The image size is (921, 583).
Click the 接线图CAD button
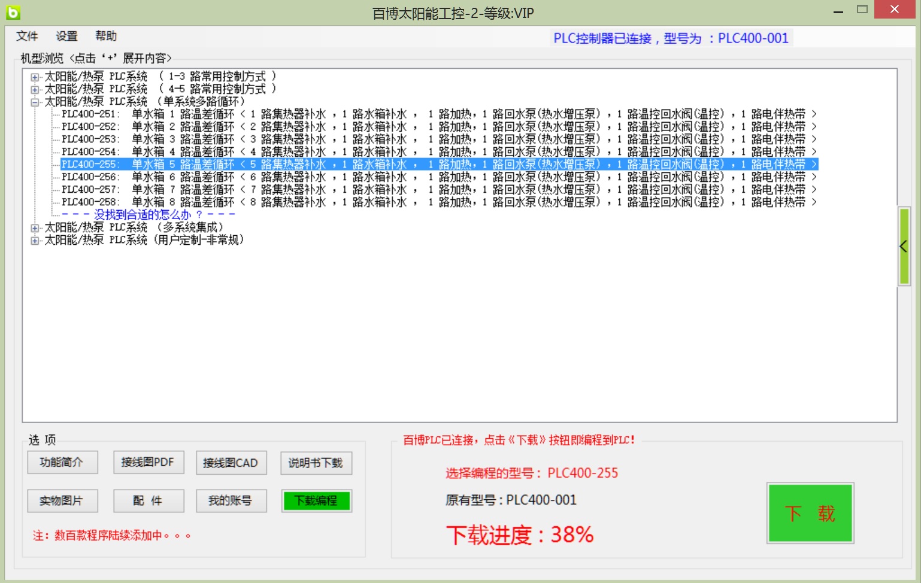click(x=231, y=463)
